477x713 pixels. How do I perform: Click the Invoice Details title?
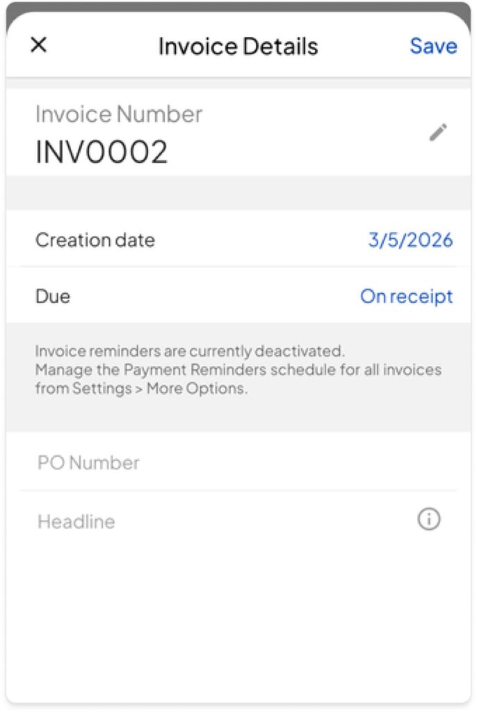(x=238, y=47)
